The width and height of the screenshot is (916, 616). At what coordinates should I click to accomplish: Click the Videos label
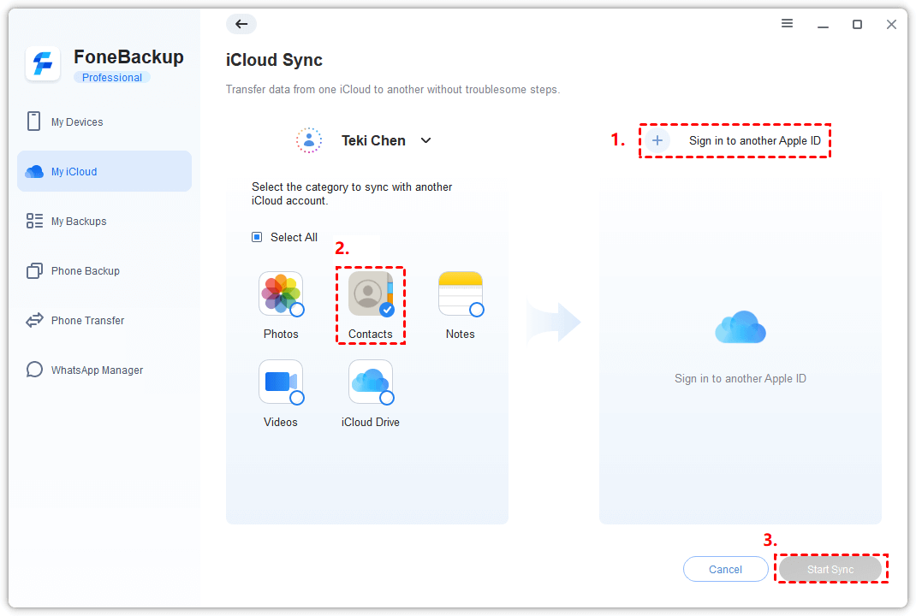pyautogui.click(x=281, y=422)
